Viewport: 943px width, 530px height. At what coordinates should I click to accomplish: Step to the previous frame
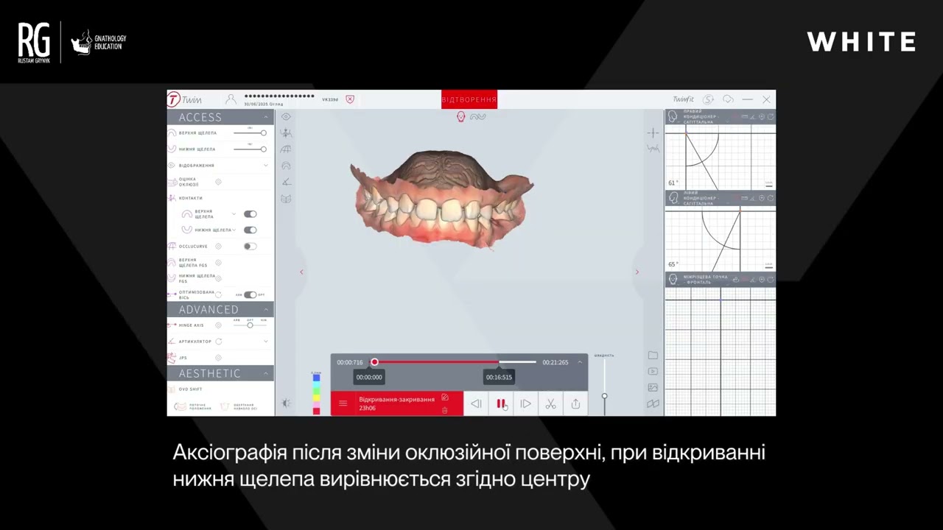[476, 403]
